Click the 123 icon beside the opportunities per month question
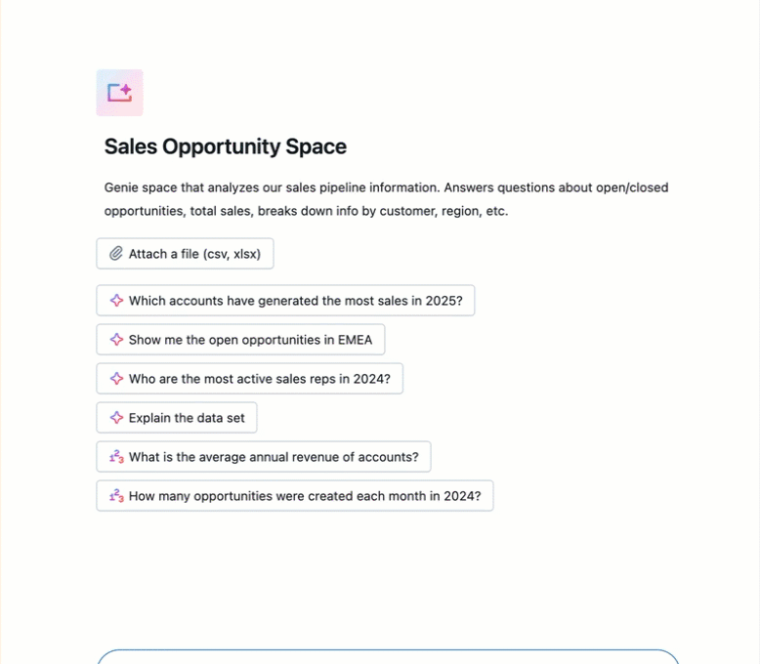Viewport: 760px width, 664px height. click(x=116, y=496)
